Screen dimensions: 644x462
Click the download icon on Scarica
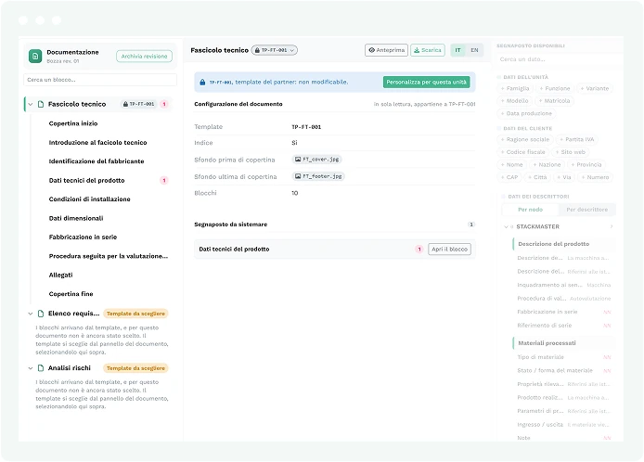point(417,50)
